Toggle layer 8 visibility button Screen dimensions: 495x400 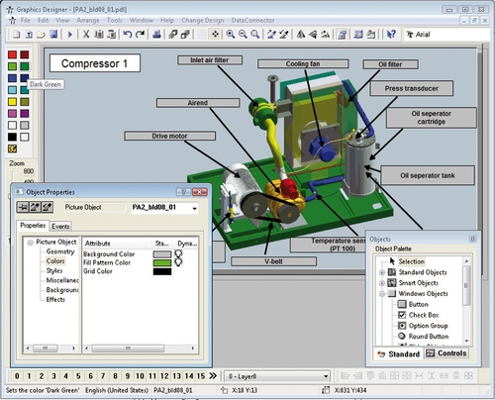click(115, 376)
